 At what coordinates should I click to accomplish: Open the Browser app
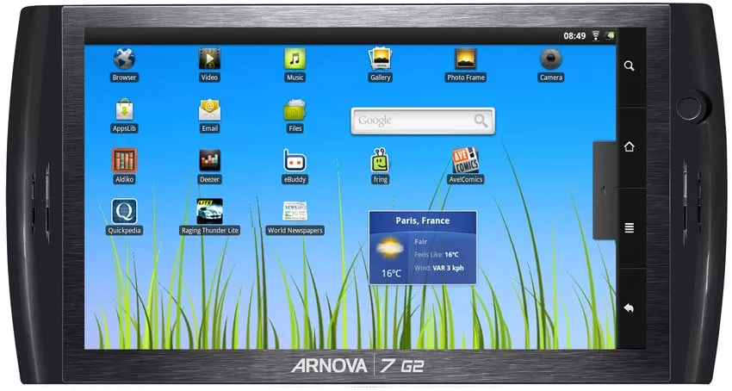(x=124, y=59)
